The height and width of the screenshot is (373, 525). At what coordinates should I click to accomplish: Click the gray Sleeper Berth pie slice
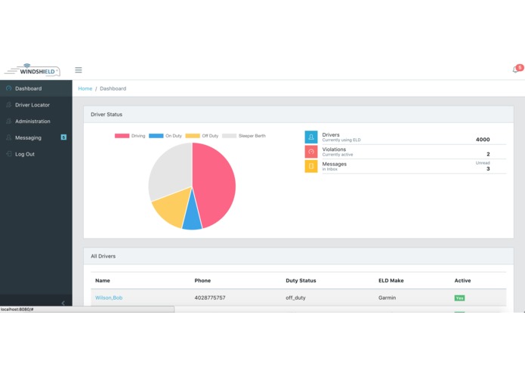[x=171, y=171]
